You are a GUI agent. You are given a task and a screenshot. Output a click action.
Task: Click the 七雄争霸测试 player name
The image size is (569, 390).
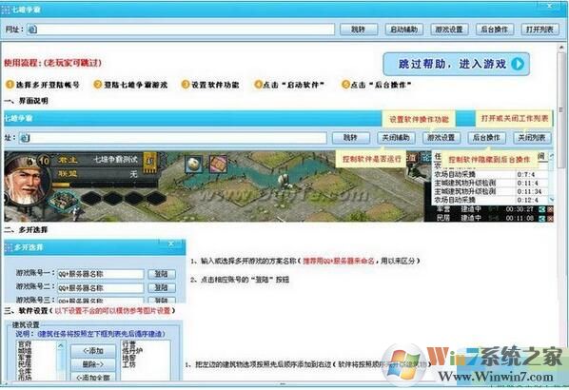click(x=115, y=159)
